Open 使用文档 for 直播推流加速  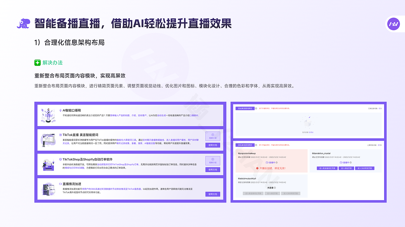[x=213, y=194]
